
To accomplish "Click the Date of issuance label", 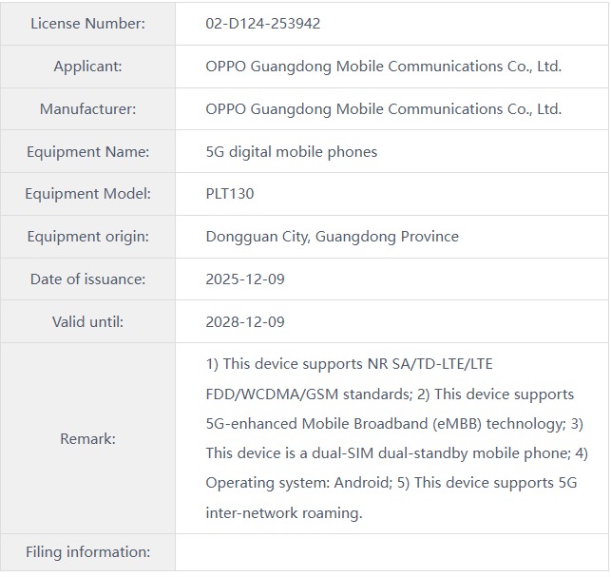I will pyautogui.click(x=87, y=279).
